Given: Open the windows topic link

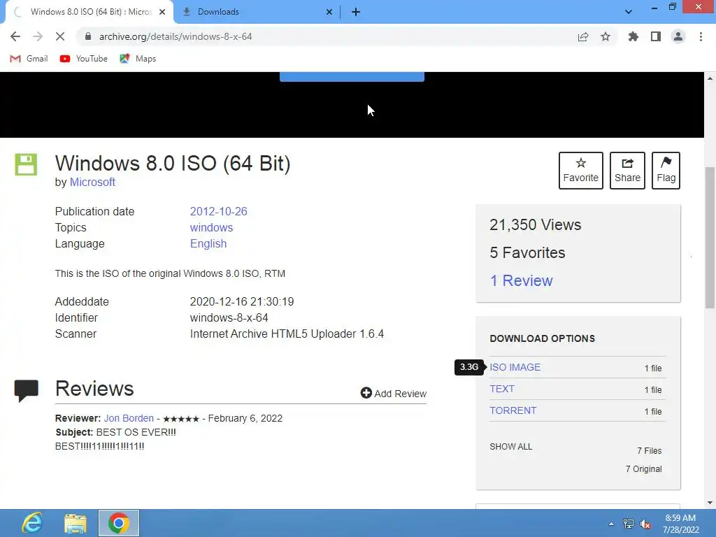Looking at the screenshot, I should 211,227.
